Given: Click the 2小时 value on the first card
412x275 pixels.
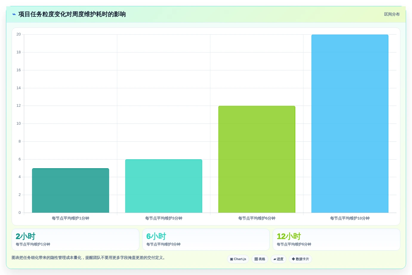Looking at the screenshot, I should (x=26, y=236).
